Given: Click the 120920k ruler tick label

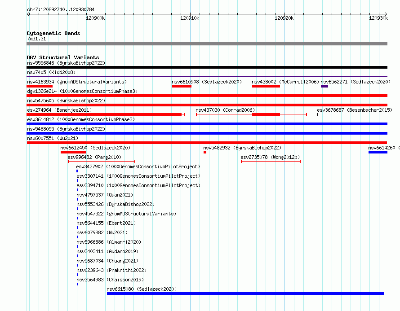Looking at the screenshot, I should (284, 18).
